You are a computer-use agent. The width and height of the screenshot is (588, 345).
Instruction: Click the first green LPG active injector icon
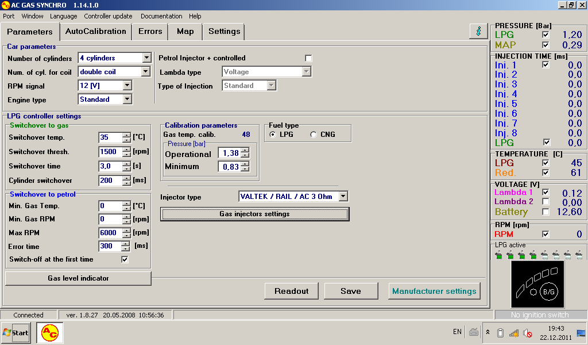point(499,255)
